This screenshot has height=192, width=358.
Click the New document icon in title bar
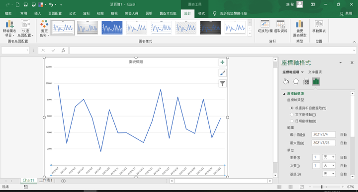tap(17, 4)
